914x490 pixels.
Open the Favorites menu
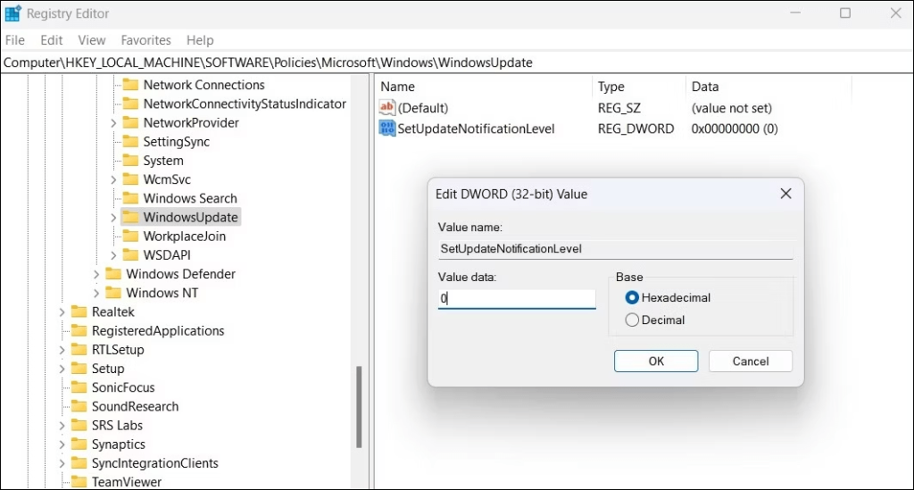point(146,40)
